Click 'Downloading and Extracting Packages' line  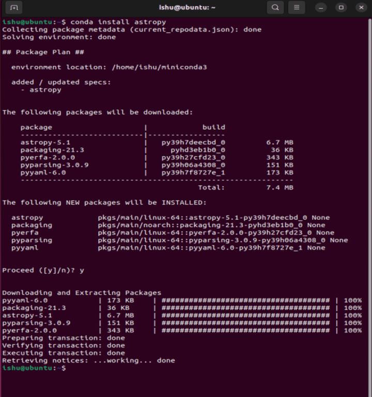pyautogui.click(x=82, y=293)
